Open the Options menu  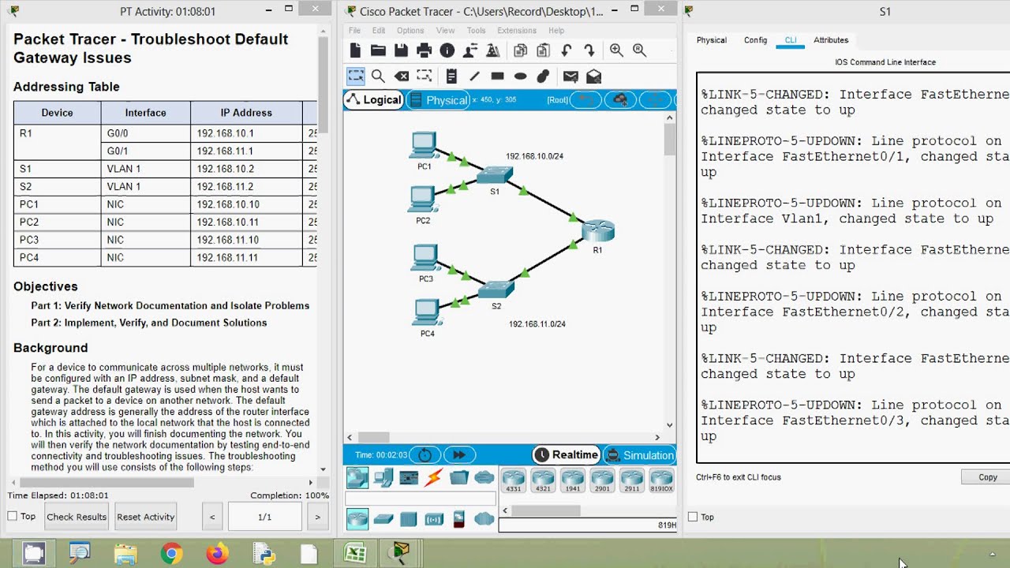(x=410, y=31)
